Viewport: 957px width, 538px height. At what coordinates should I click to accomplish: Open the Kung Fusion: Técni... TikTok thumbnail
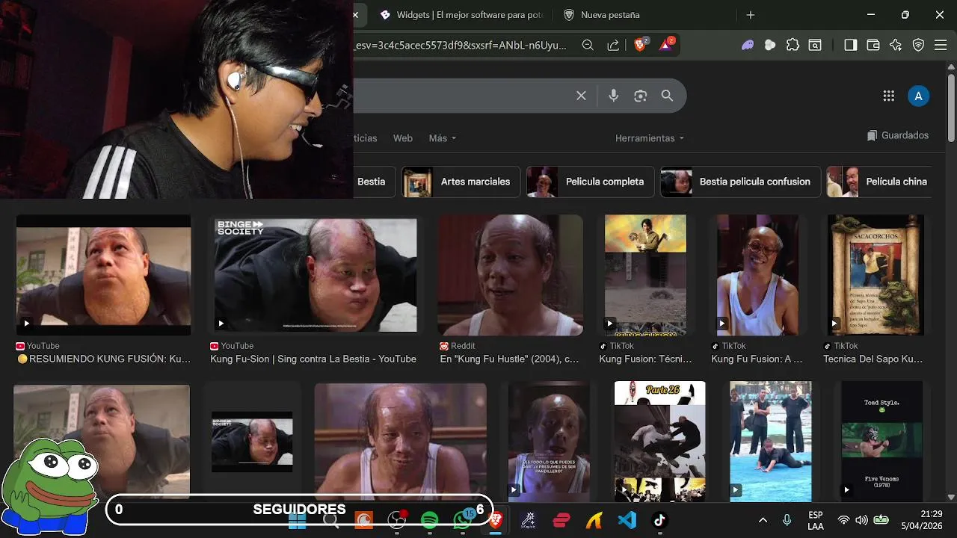click(x=645, y=275)
